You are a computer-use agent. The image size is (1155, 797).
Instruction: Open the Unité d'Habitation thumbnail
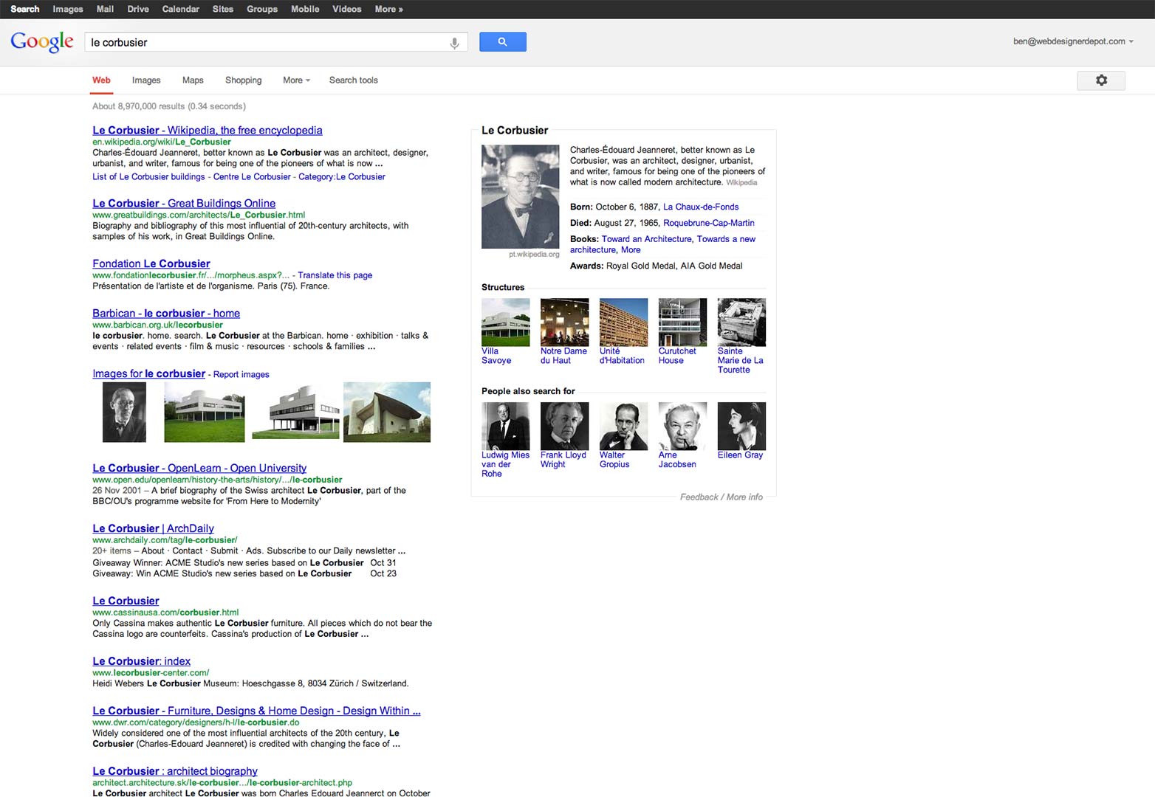click(623, 322)
